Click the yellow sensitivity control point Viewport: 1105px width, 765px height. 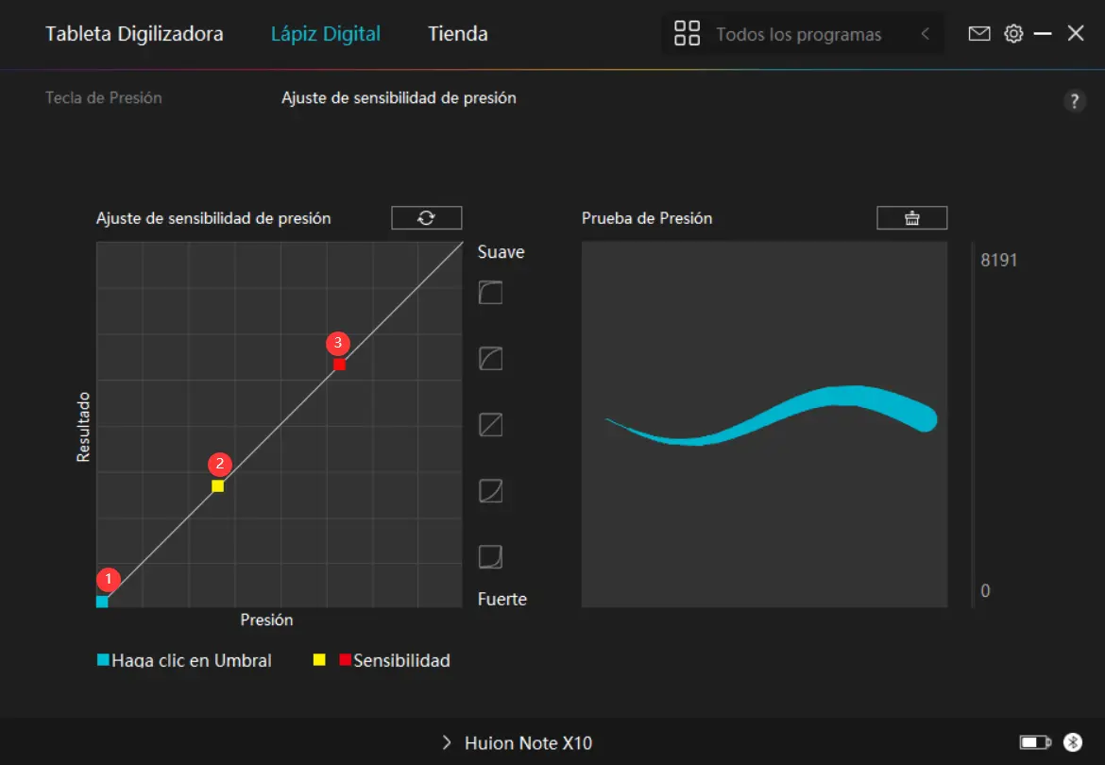(x=218, y=486)
